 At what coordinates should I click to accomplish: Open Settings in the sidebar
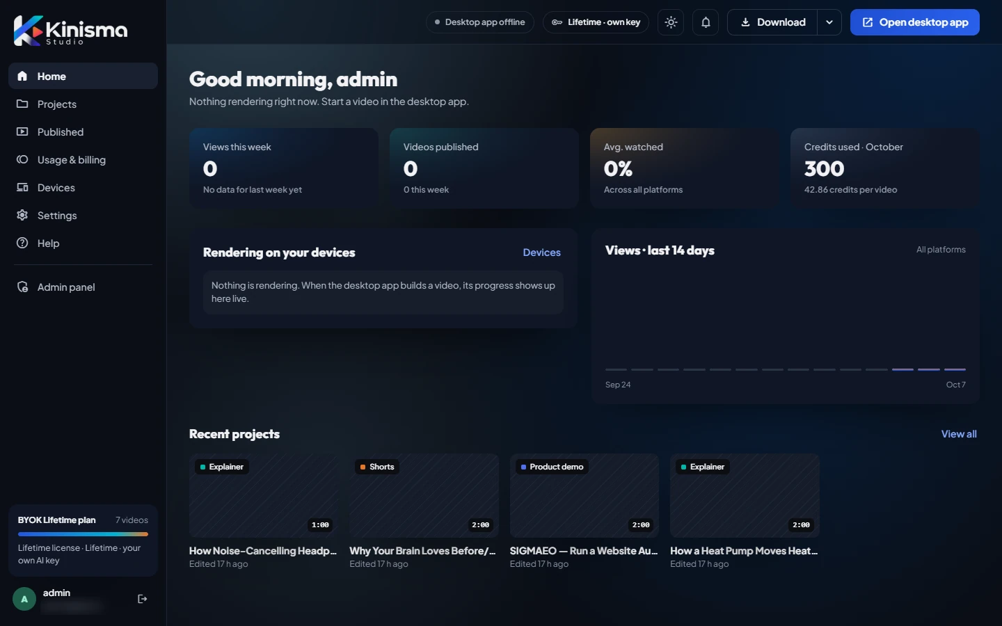point(83,215)
